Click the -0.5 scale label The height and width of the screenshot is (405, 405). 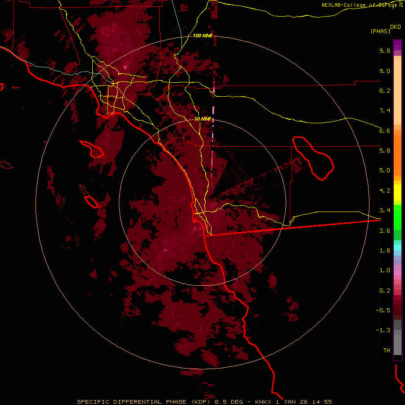(383, 310)
